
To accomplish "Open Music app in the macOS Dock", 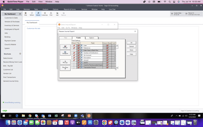I will pyautogui.click(x=67, y=123).
